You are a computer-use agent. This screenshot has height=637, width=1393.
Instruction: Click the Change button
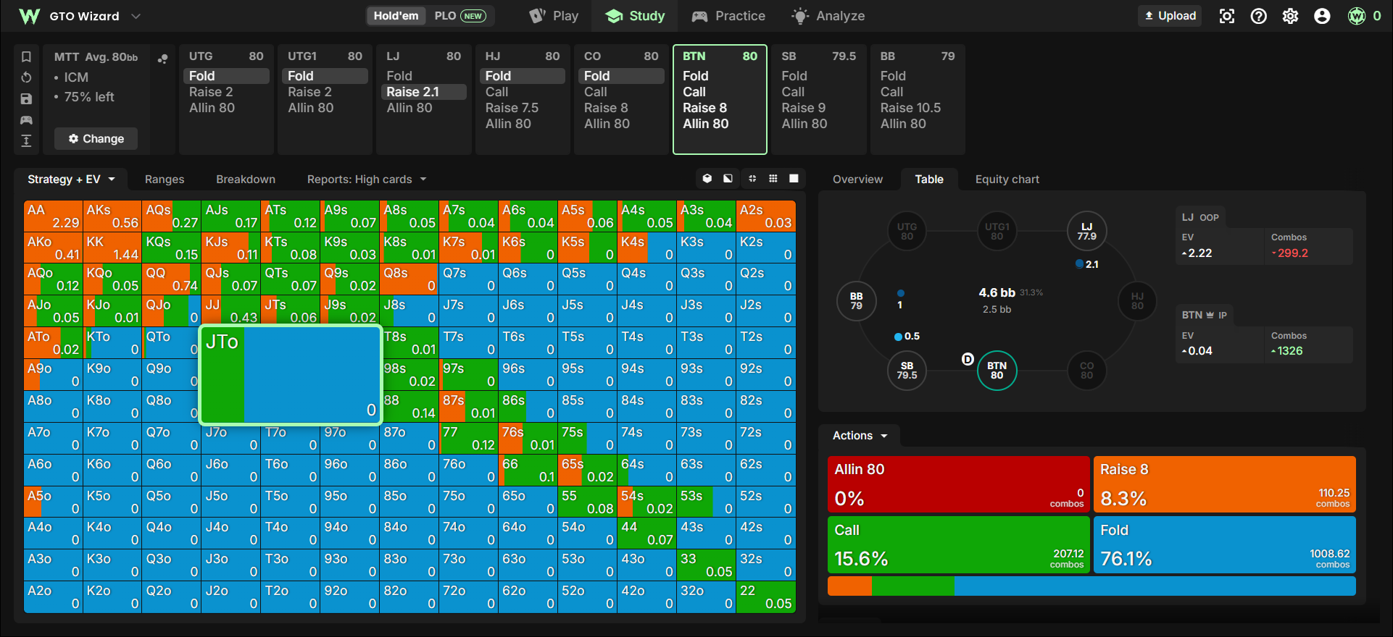point(96,138)
